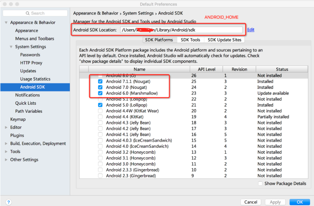314x206 pixels.
Task: Expand the Editor settings section
Action: pos(6,128)
